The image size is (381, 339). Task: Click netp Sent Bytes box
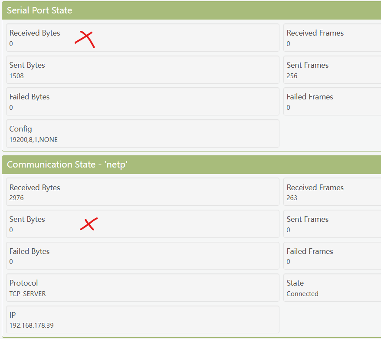coord(143,224)
